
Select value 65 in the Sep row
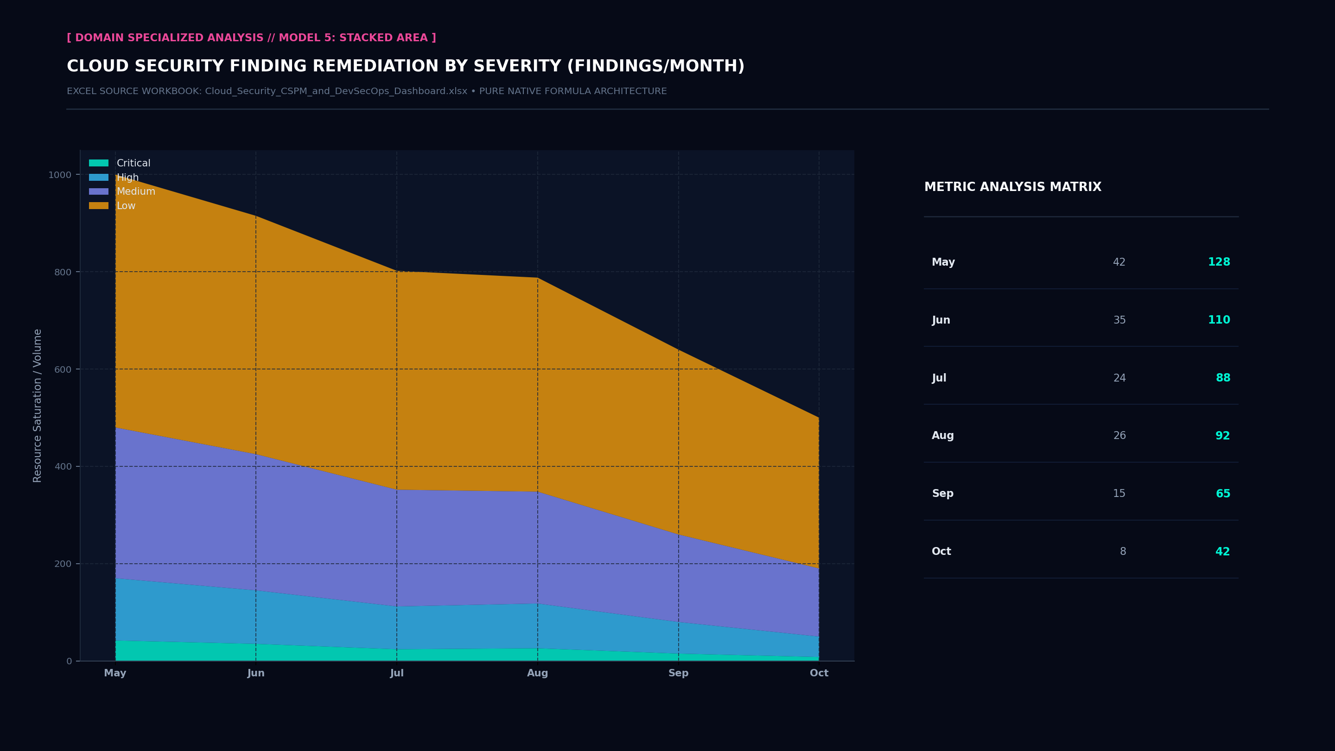coord(1223,494)
